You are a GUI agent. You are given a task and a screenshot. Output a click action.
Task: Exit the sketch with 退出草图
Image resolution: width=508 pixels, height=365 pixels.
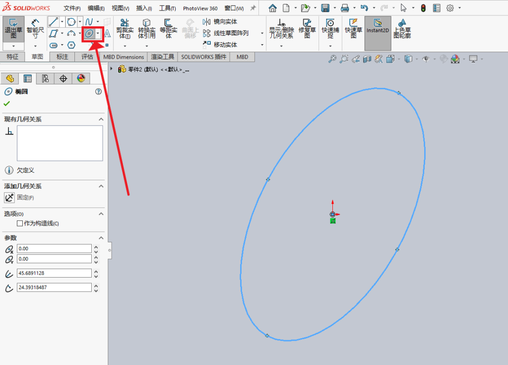(x=13, y=28)
